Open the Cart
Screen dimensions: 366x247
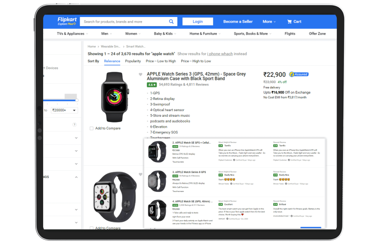294,22
